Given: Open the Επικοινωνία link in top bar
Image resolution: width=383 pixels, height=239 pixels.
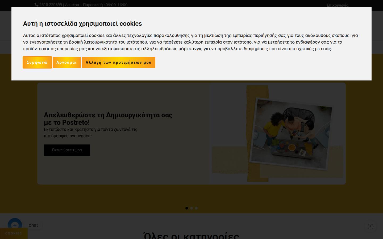Looking at the screenshot, I should (338, 5).
